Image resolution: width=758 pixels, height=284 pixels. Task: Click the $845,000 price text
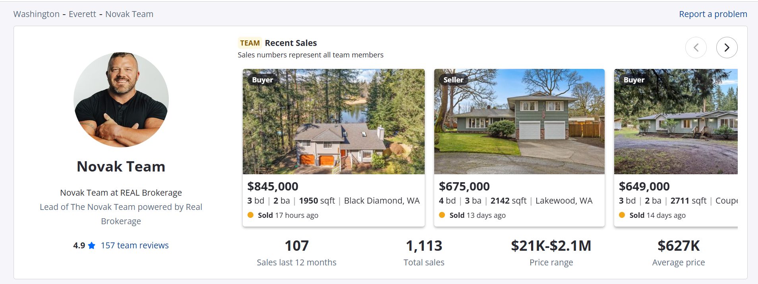click(x=273, y=186)
